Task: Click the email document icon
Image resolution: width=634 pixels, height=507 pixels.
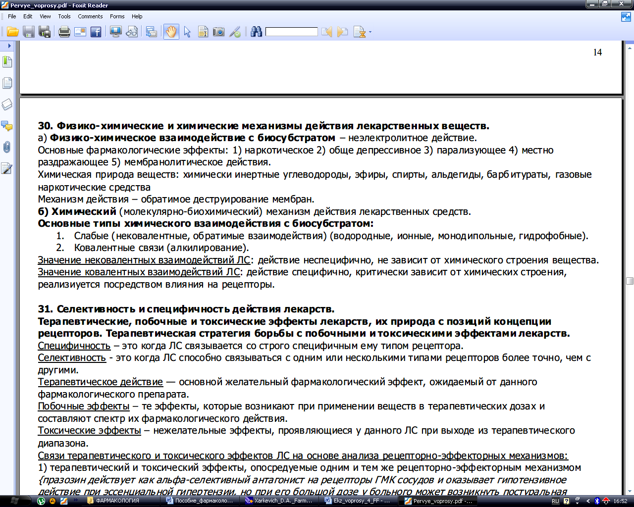Action: (x=80, y=32)
